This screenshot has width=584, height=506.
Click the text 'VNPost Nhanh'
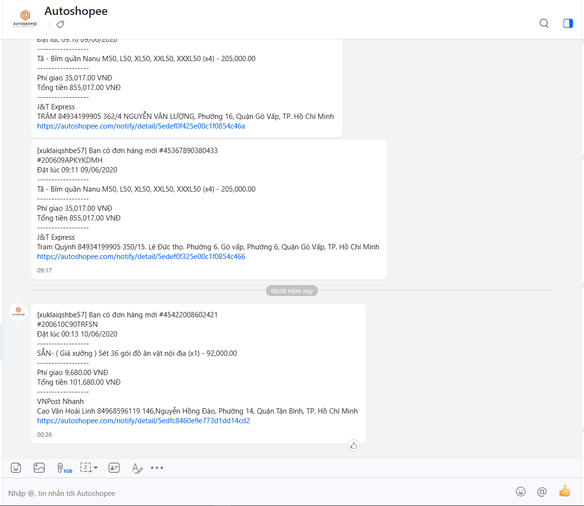coord(60,402)
